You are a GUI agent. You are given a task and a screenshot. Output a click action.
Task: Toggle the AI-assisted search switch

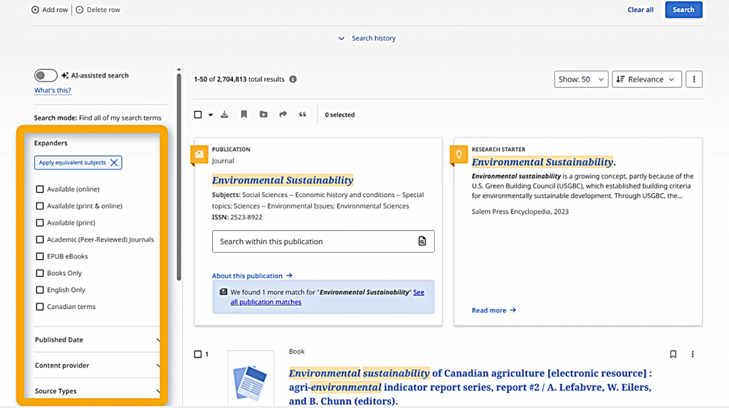[46, 75]
